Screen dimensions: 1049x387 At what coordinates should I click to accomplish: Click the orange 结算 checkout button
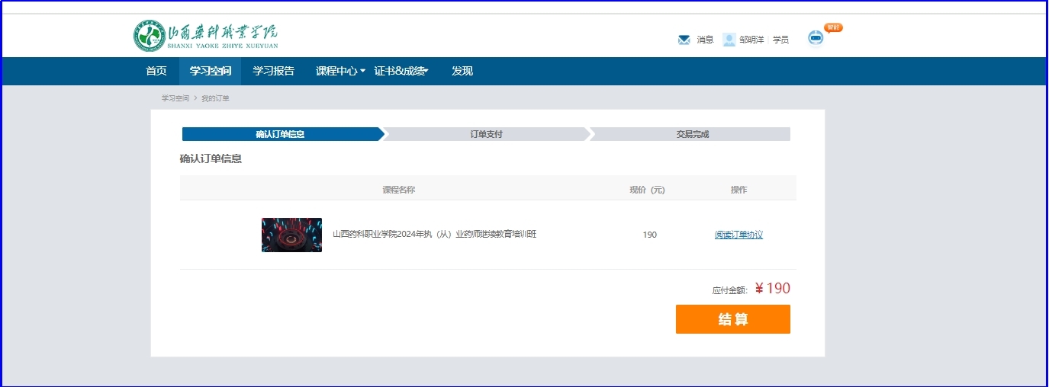click(x=732, y=319)
